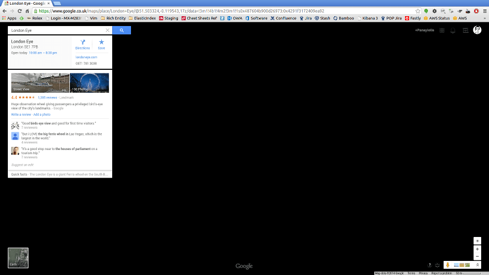Open the Vim bookmark
Image resolution: width=489 pixels, height=275 pixels.
pos(91,18)
